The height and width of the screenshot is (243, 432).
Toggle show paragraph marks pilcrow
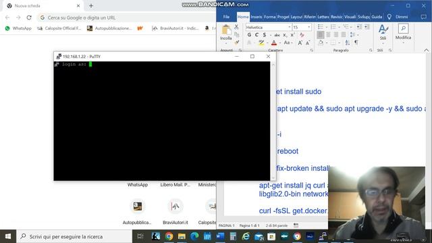click(356, 43)
